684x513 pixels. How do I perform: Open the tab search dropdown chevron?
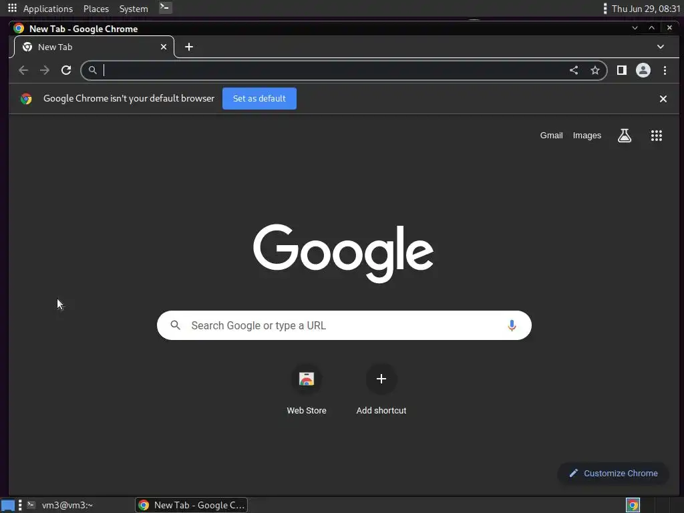click(661, 47)
